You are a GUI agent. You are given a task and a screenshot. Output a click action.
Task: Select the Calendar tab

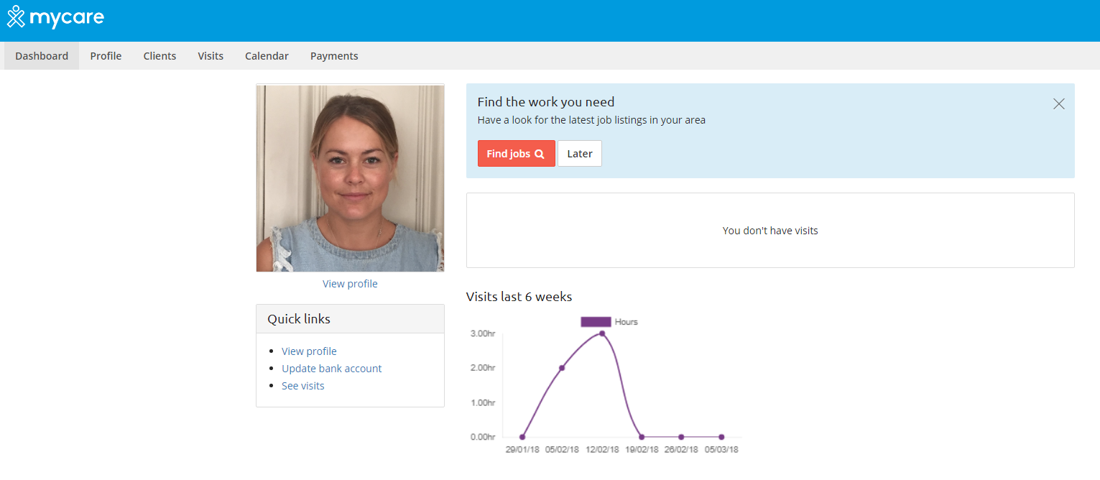(267, 56)
